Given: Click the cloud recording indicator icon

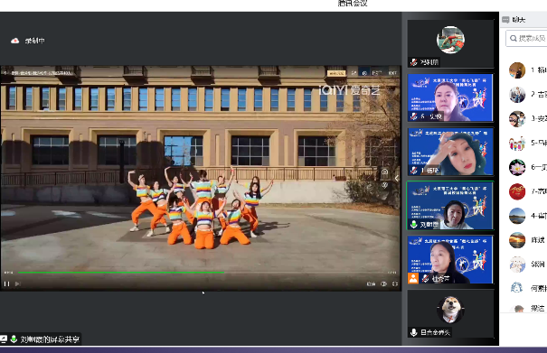Looking at the screenshot, I should 14,41.
